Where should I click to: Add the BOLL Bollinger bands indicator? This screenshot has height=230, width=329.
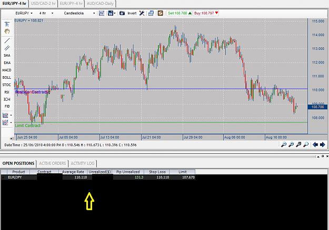[7, 77]
